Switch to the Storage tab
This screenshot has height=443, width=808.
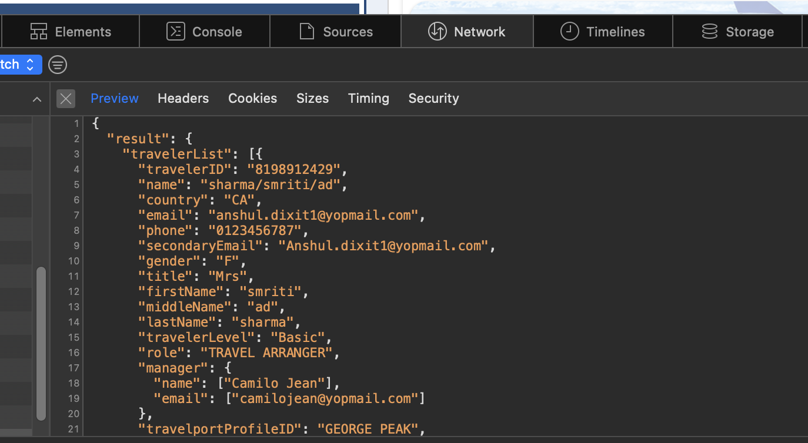737,32
